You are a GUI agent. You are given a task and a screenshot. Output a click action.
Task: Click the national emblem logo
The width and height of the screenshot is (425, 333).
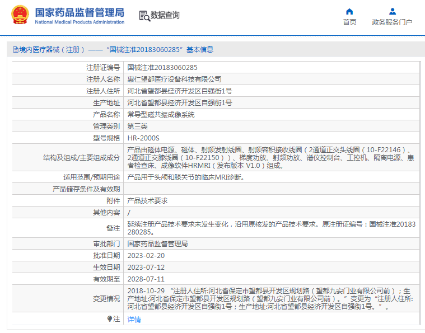click(20, 15)
